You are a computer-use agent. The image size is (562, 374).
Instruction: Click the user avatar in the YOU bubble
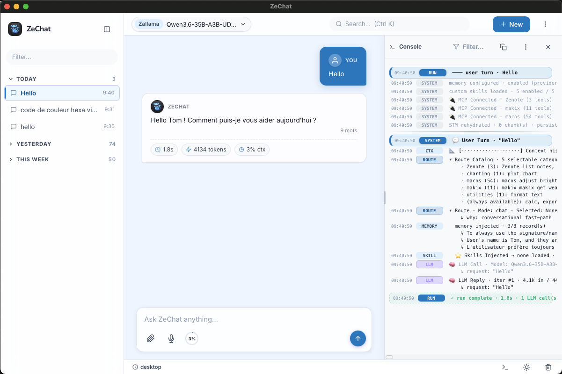(335, 60)
